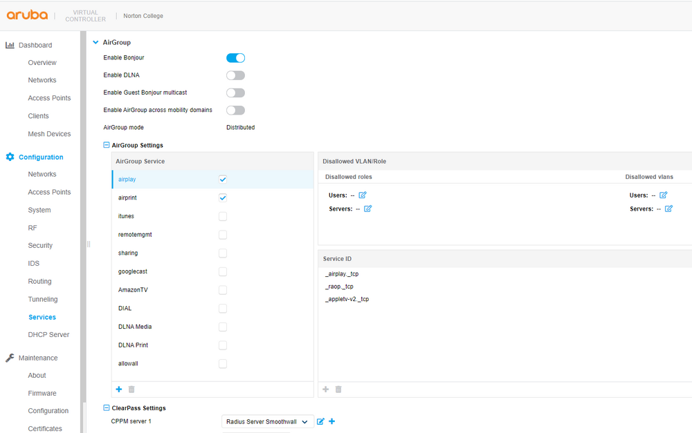Add a new AirGroup service
The width and height of the screenshot is (692, 433).
(119, 389)
